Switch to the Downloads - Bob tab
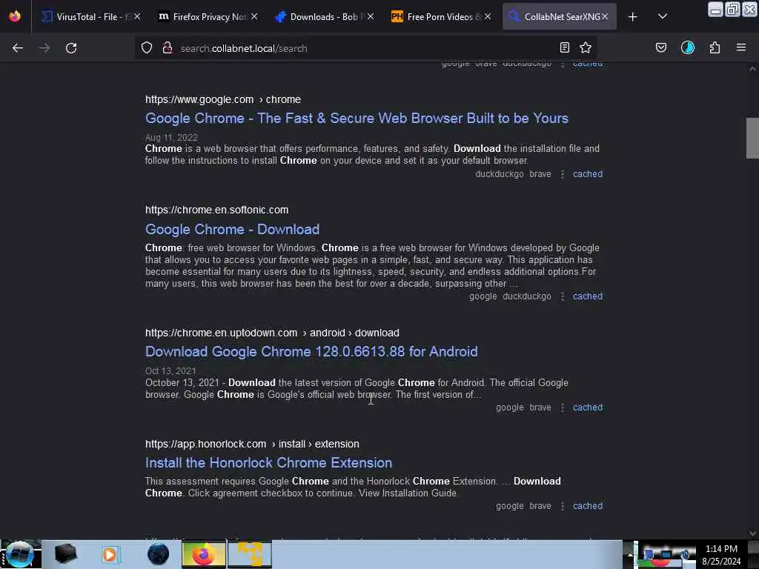This screenshot has width=759, height=569. (325, 17)
